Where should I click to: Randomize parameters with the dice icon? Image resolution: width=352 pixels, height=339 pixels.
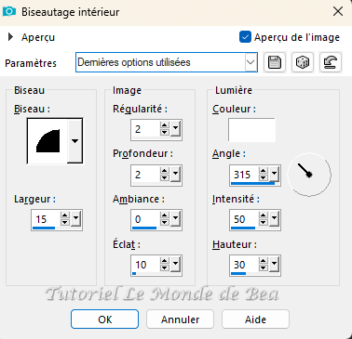(x=303, y=62)
